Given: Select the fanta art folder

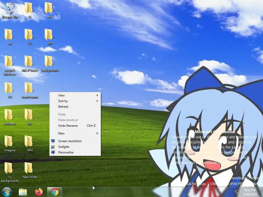Looking at the screenshot, I should (x=10, y=117).
